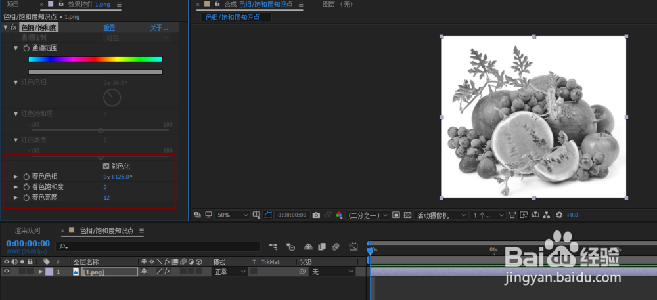Toggle pixel aspect ratio correction icon
The image size is (657, 300).
pos(512,215)
